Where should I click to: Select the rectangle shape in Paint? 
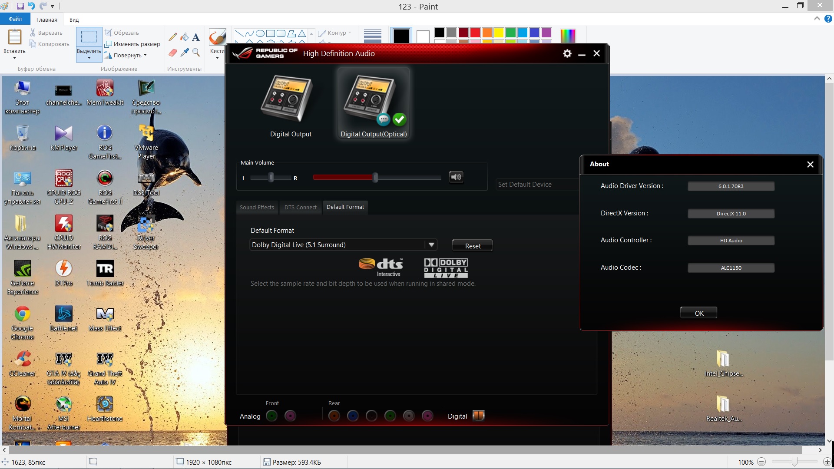270,33
